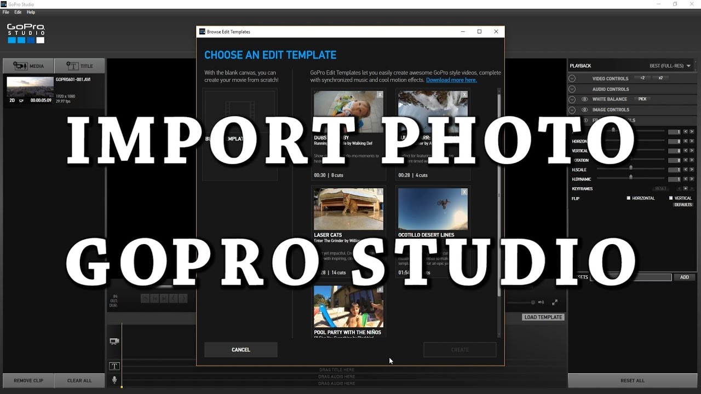Click the video track camera icon in timeline
This screenshot has width=701, height=394.
(114, 341)
